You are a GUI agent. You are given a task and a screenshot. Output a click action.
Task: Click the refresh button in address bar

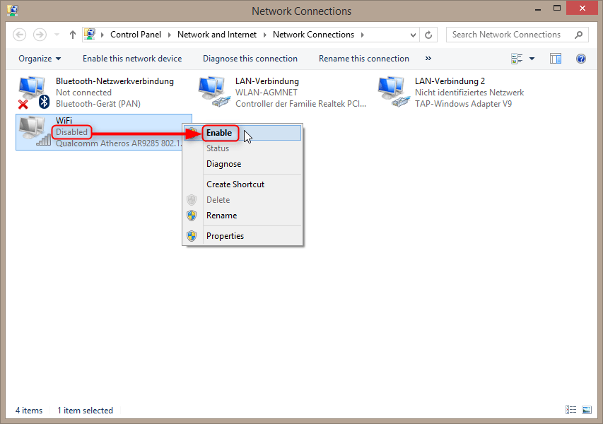[x=428, y=35]
